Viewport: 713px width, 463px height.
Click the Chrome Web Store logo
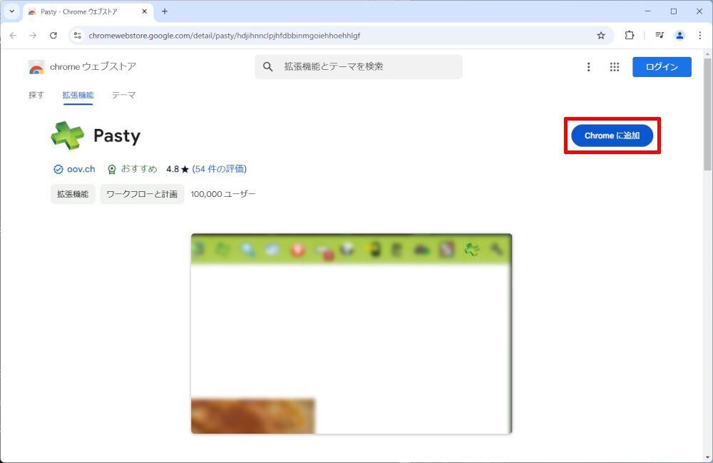pyautogui.click(x=82, y=67)
